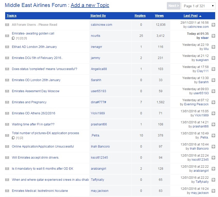
Task: Click pages icon under 'Total number of pictures-EK'
Action: click(13, 138)
